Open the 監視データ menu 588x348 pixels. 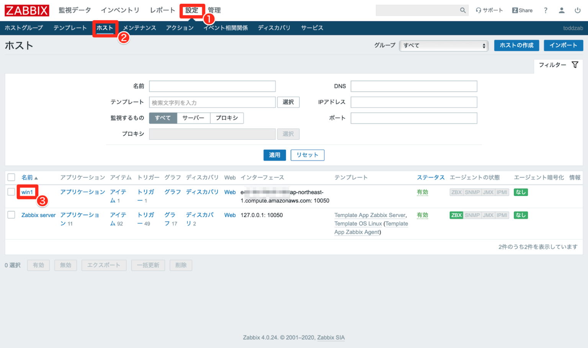75,10
